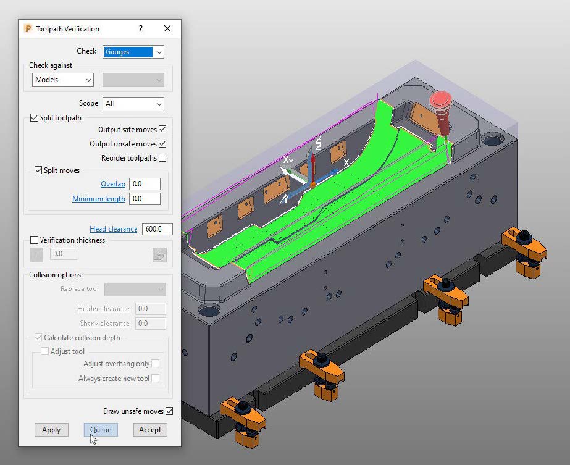Open the Scope dropdown showing All
This screenshot has height=465, width=570.
[133, 104]
